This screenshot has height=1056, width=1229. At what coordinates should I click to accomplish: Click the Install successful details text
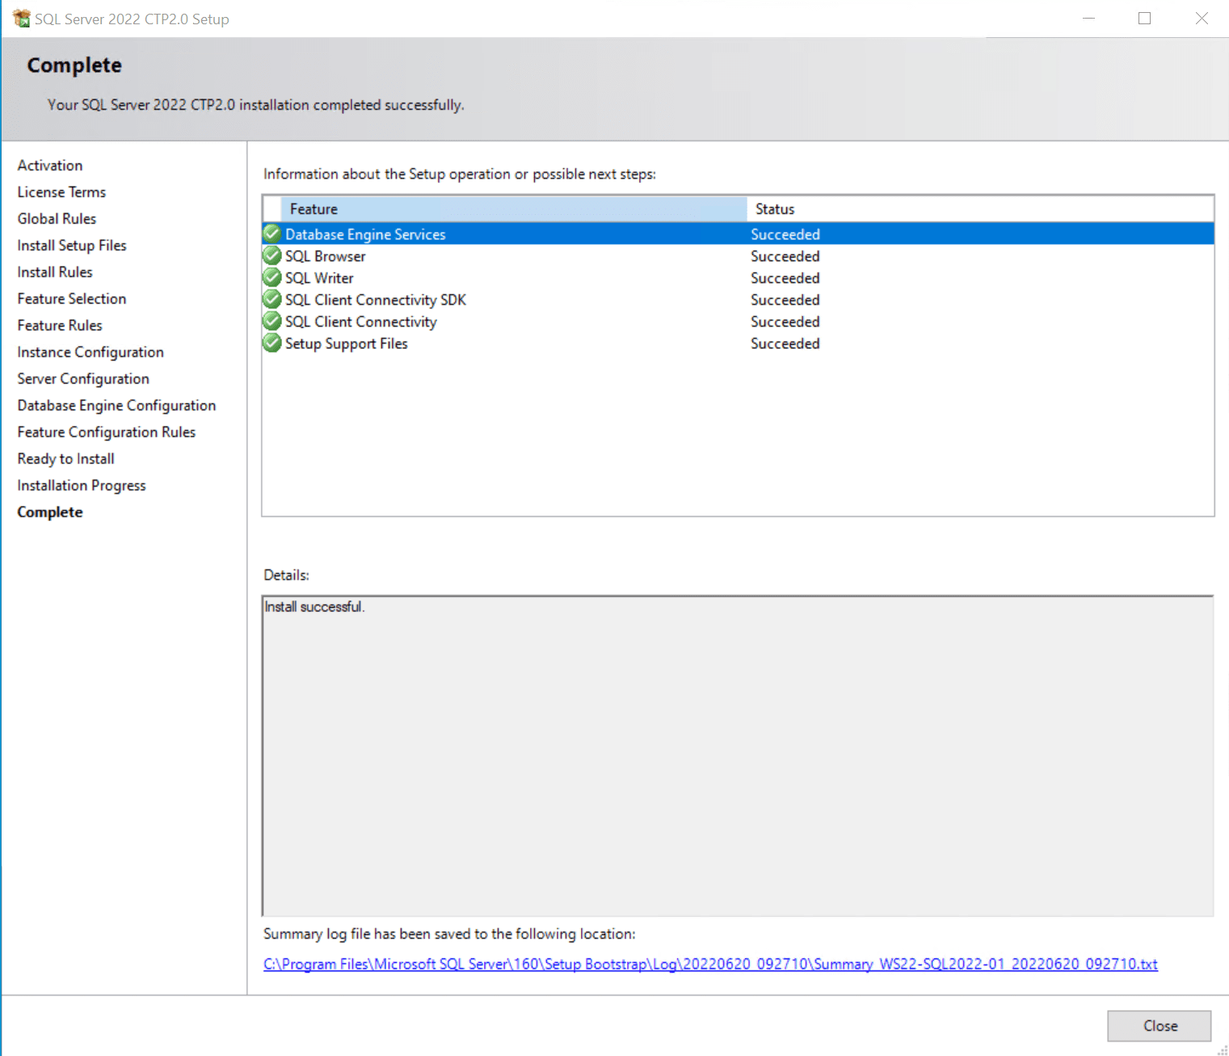click(x=314, y=607)
